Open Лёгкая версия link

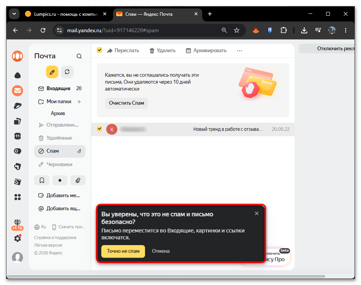coord(48,245)
